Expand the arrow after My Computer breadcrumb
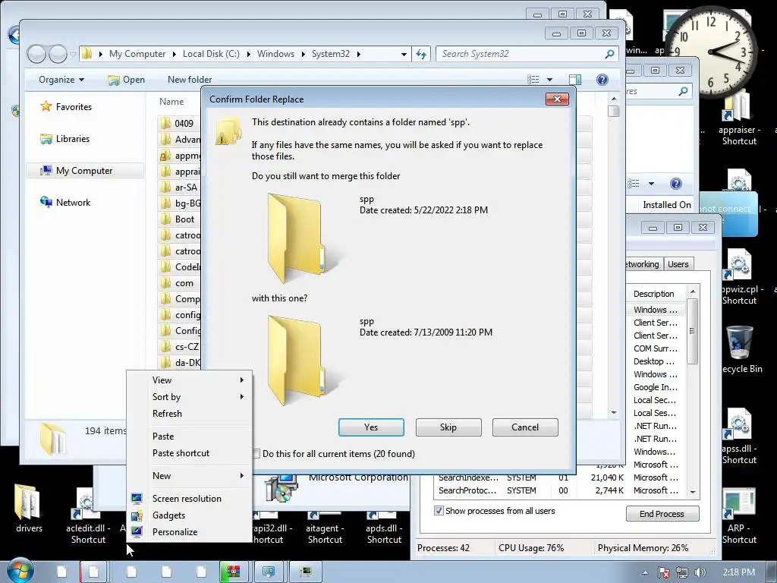 (175, 54)
